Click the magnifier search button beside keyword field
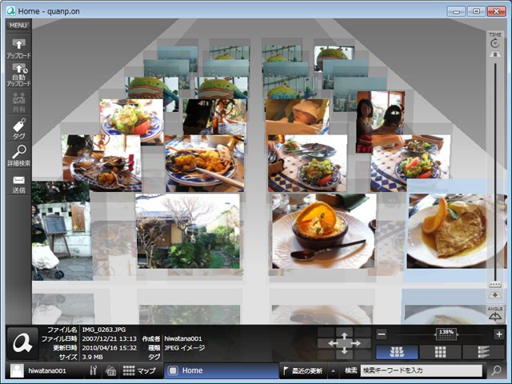Image resolution: width=512 pixels, height=384 pixels. coord(496,370)
